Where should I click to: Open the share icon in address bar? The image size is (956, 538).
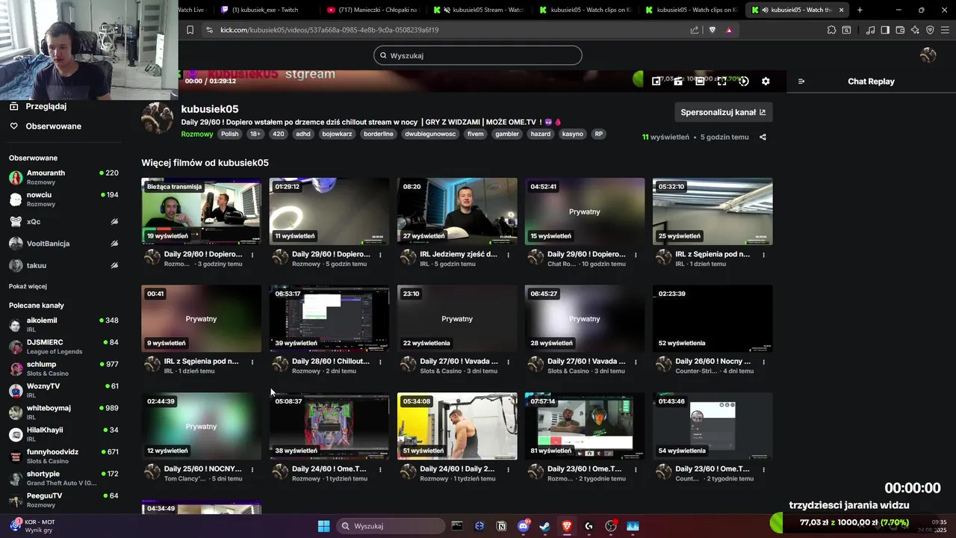click(695, 30)
